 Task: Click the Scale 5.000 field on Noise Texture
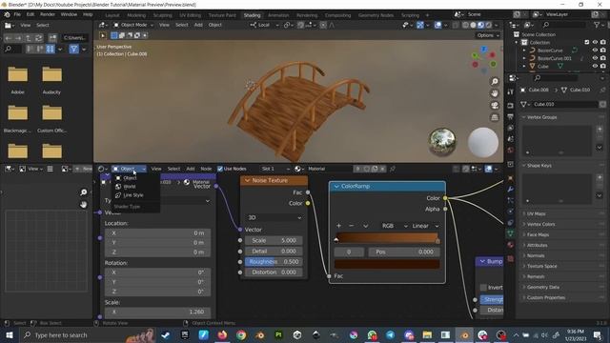[274, 240]
